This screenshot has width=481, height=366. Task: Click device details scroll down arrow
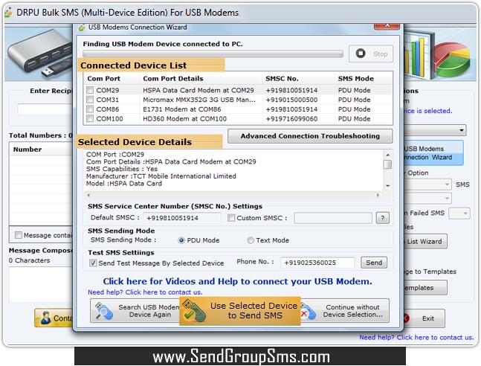point(388,186)
